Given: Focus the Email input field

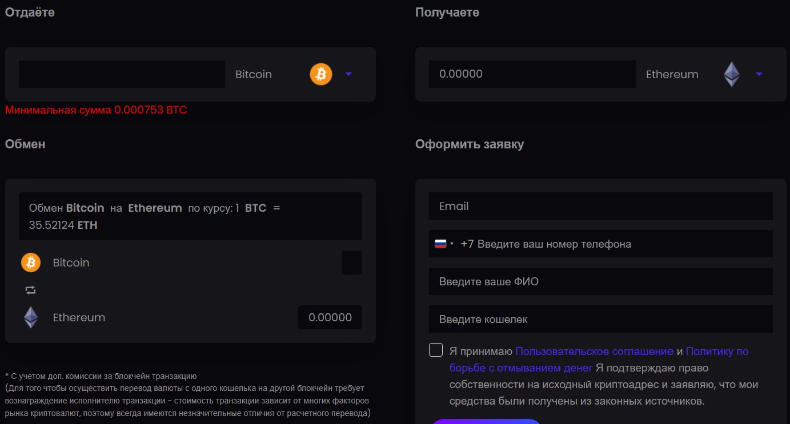Looking at the screenshot, I should pyautogui.click(x=601, y=206).
